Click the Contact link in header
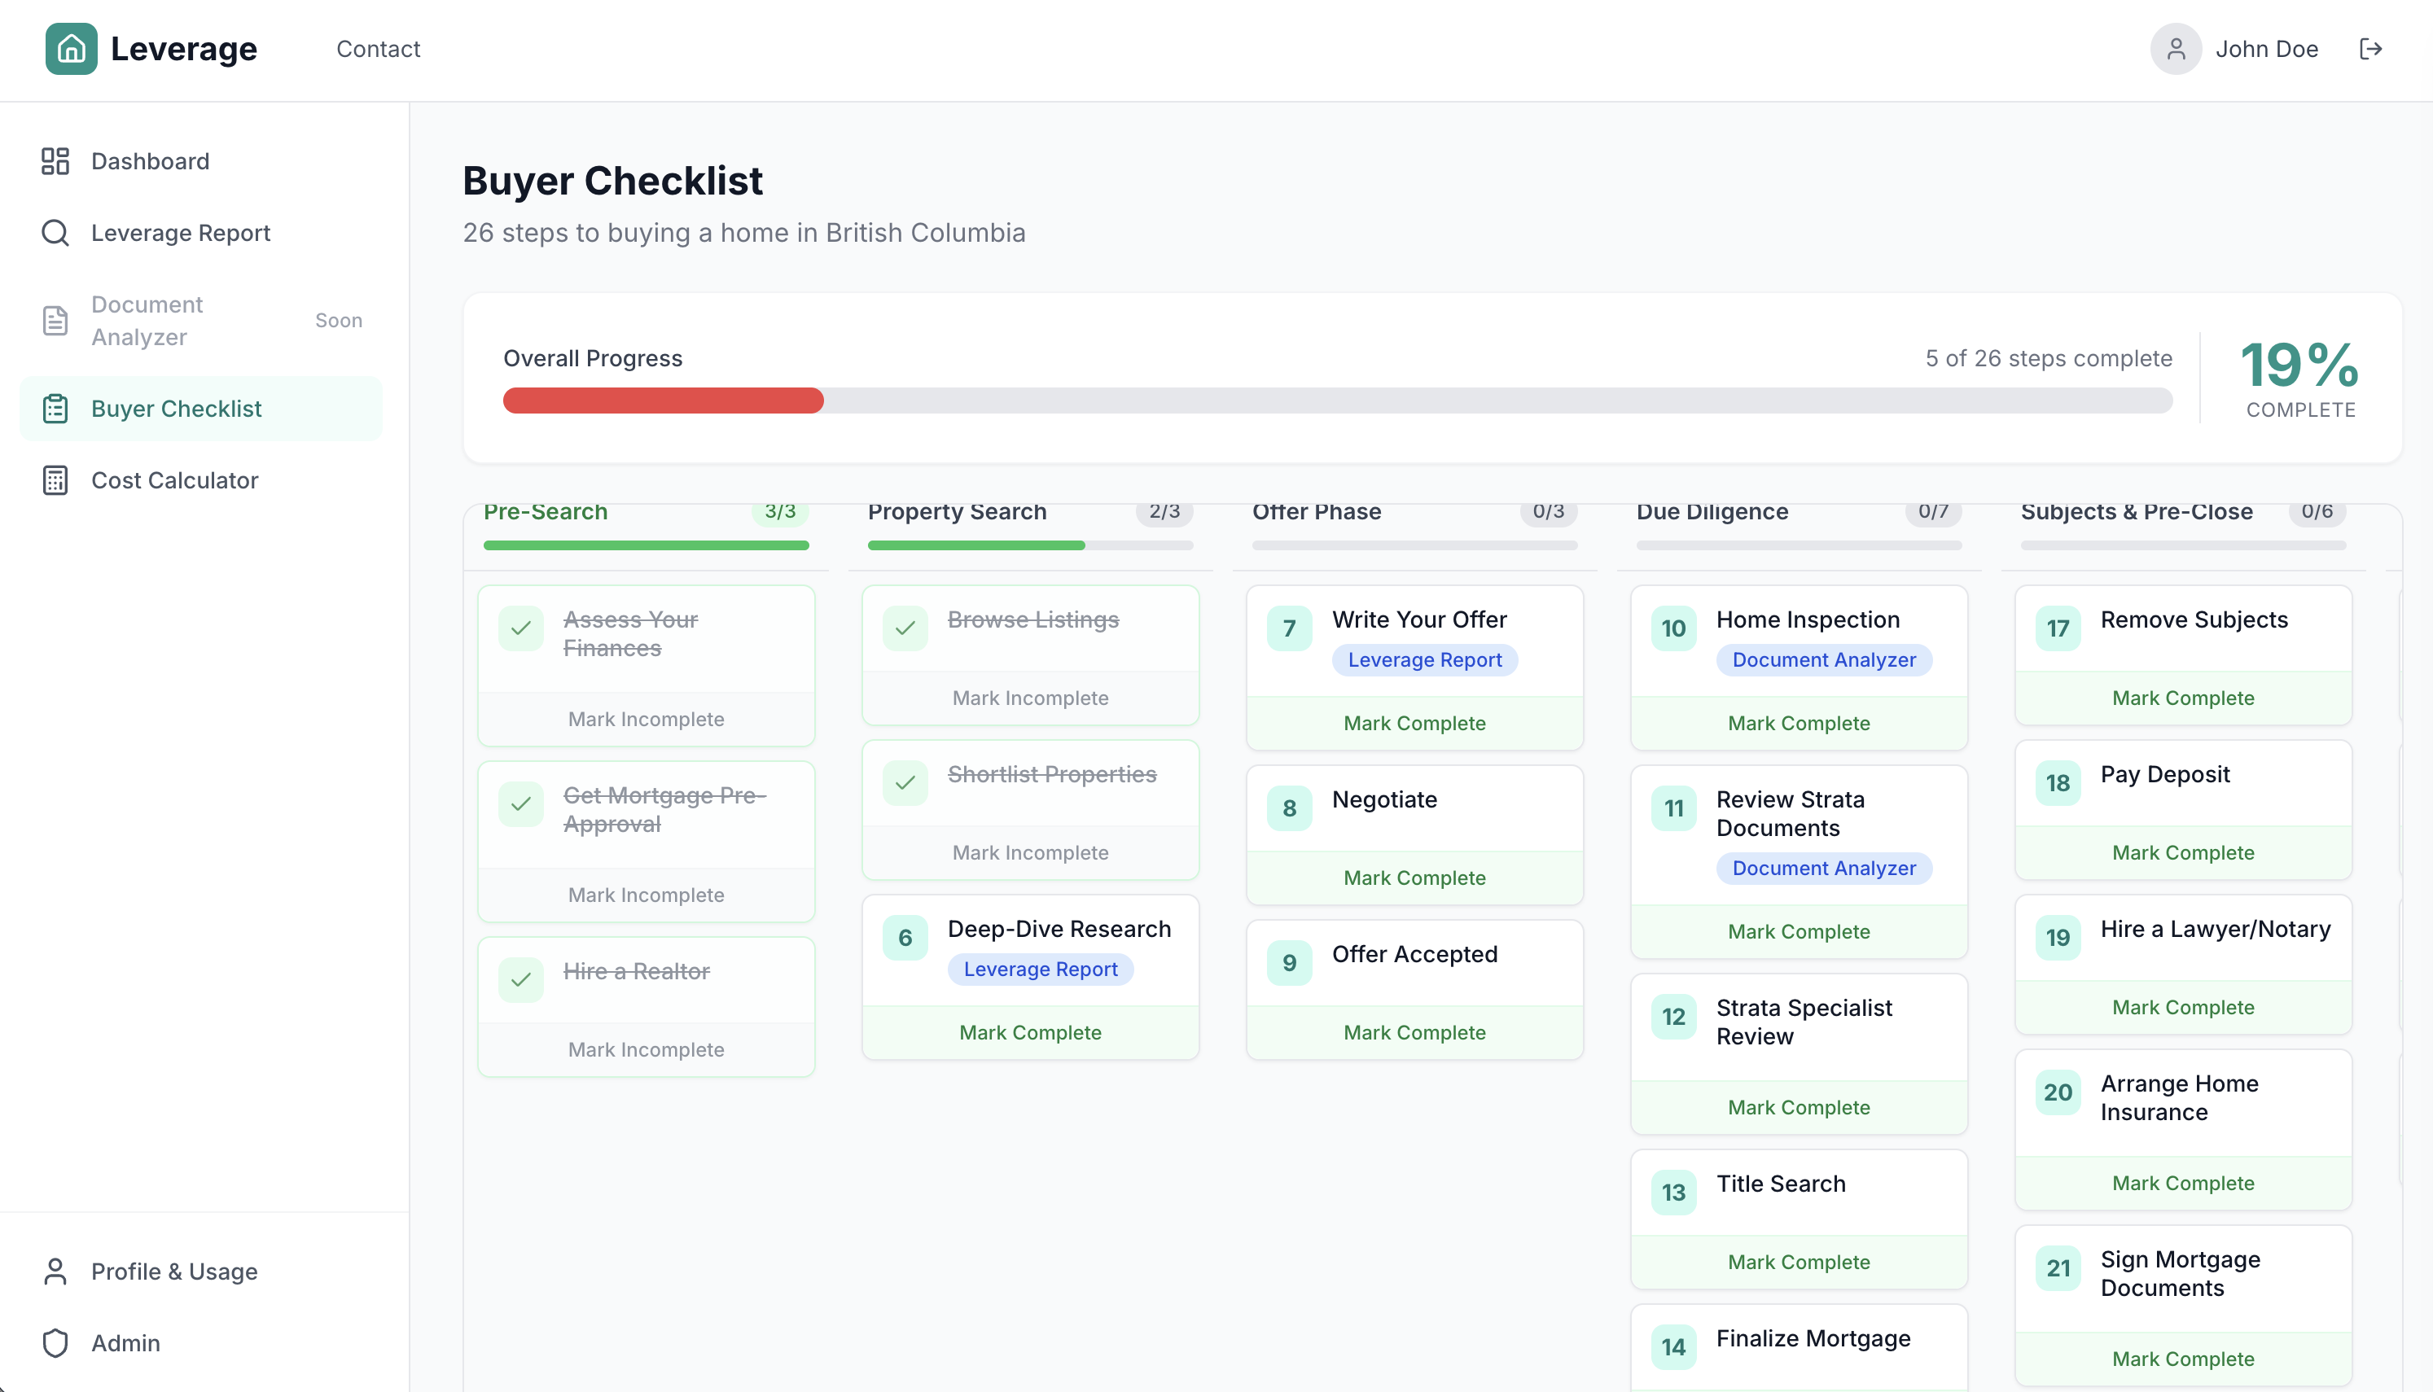The width and height of the screenshot is (2433, 1392). (x=379, y=49)
